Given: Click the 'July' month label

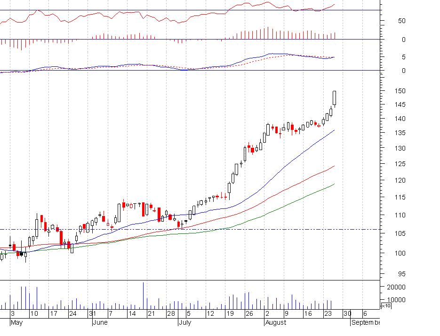Looking at the screenshot, I should (x=185, y=322).
